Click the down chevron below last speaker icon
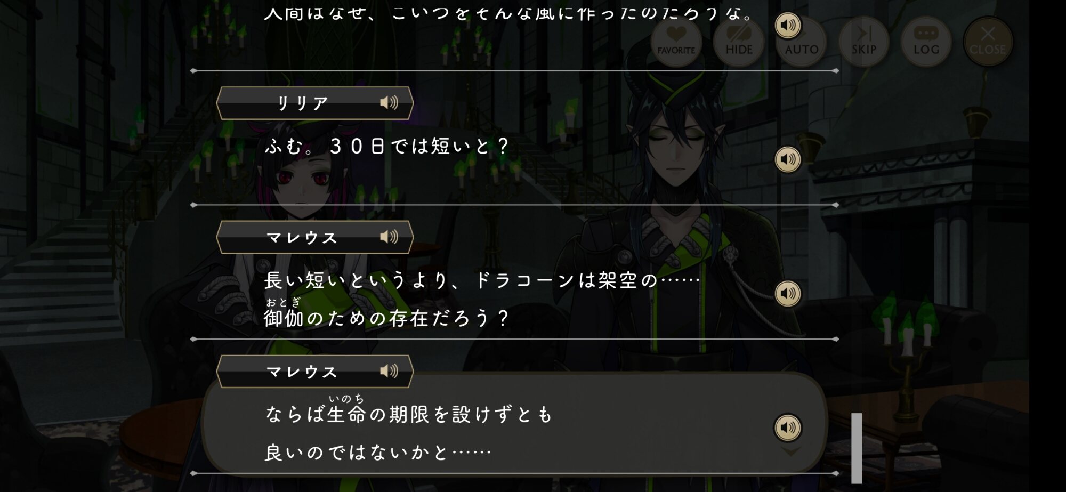Screen dimensions: 1066x492 point(790,452)
